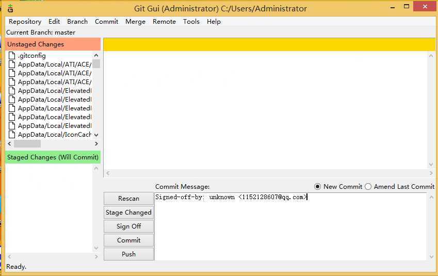
Task: Click the Push button
Action: click(x=128, y=254)
